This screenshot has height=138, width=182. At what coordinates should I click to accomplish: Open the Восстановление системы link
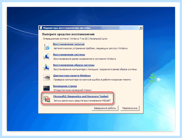pos(69,54)
